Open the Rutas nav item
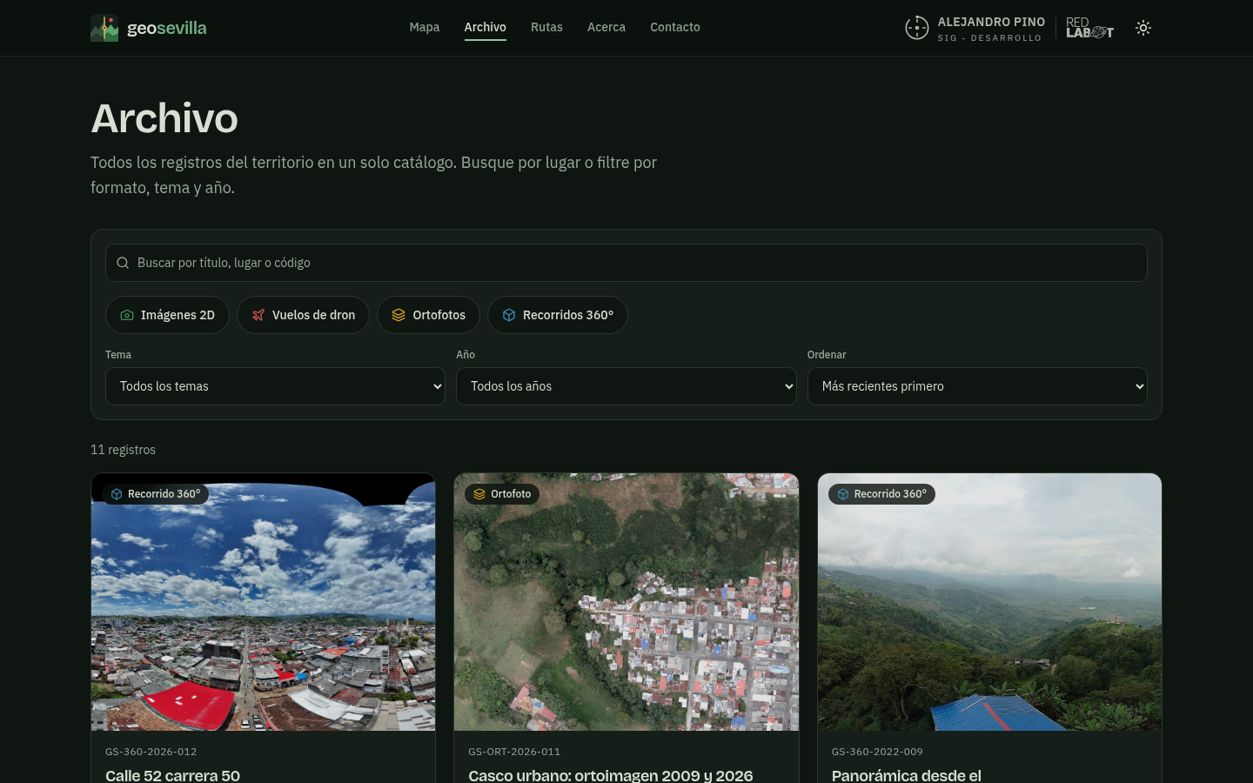Screen dimensions: 1253x783 [546, 27]
